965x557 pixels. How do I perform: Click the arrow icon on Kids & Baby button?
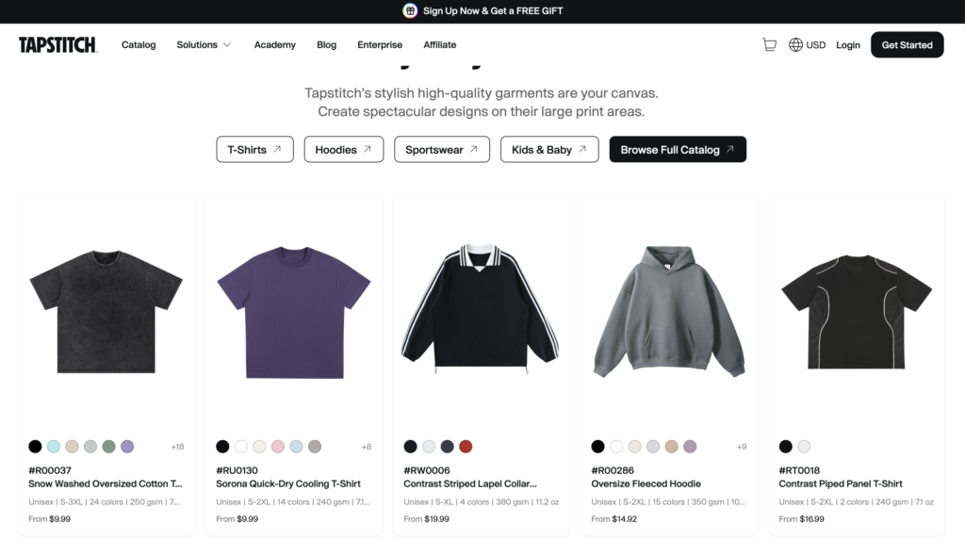tap(582, 149)
